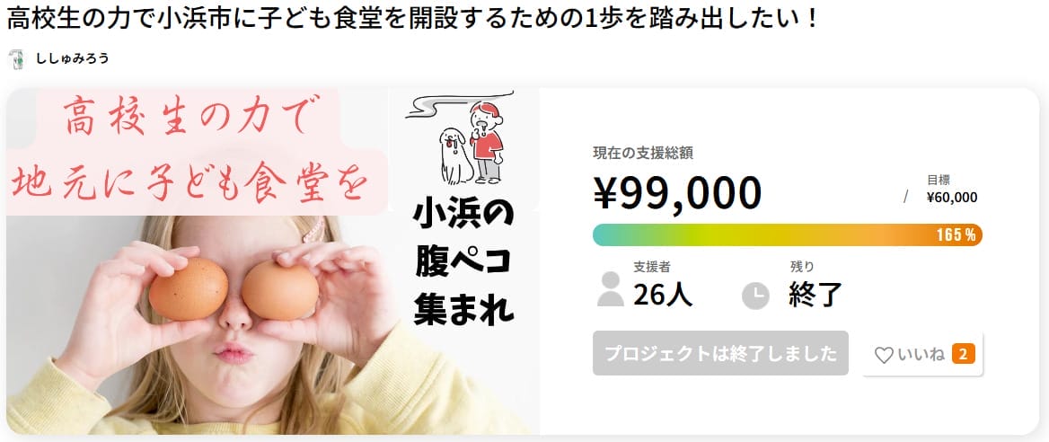Viewport: 1049px width, 442px height.
Task: Click the 小浜の腹ペコ集まれ banner text
Action: tap(463, 264)
